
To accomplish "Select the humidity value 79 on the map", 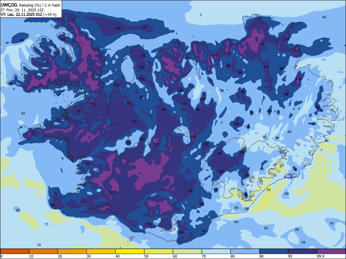I will pyautogui.click(x=39, y=245).
